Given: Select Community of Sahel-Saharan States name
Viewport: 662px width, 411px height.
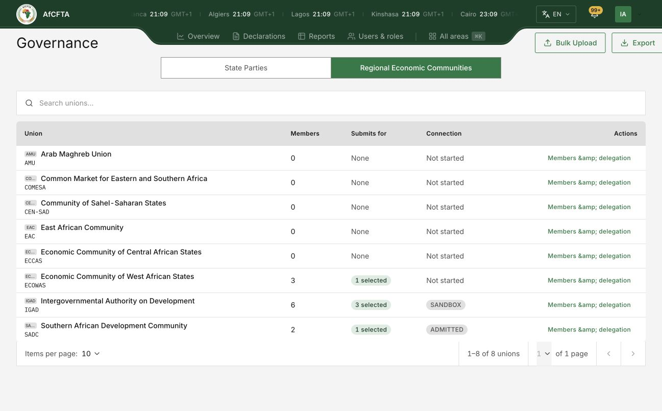Looking at the screenshot, I should coord(104,203).
